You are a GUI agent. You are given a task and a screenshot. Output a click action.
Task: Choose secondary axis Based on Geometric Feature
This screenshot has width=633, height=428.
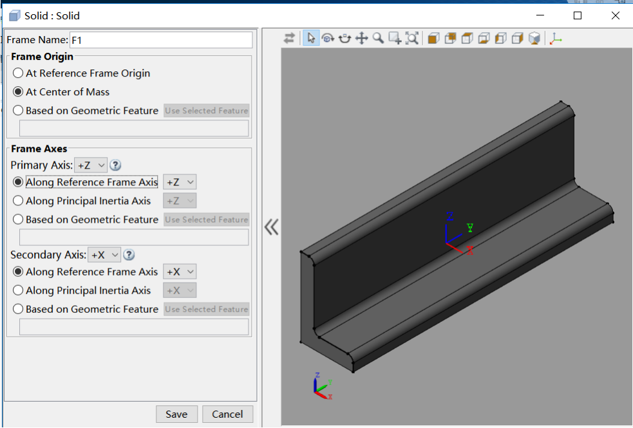coord(18,308)
